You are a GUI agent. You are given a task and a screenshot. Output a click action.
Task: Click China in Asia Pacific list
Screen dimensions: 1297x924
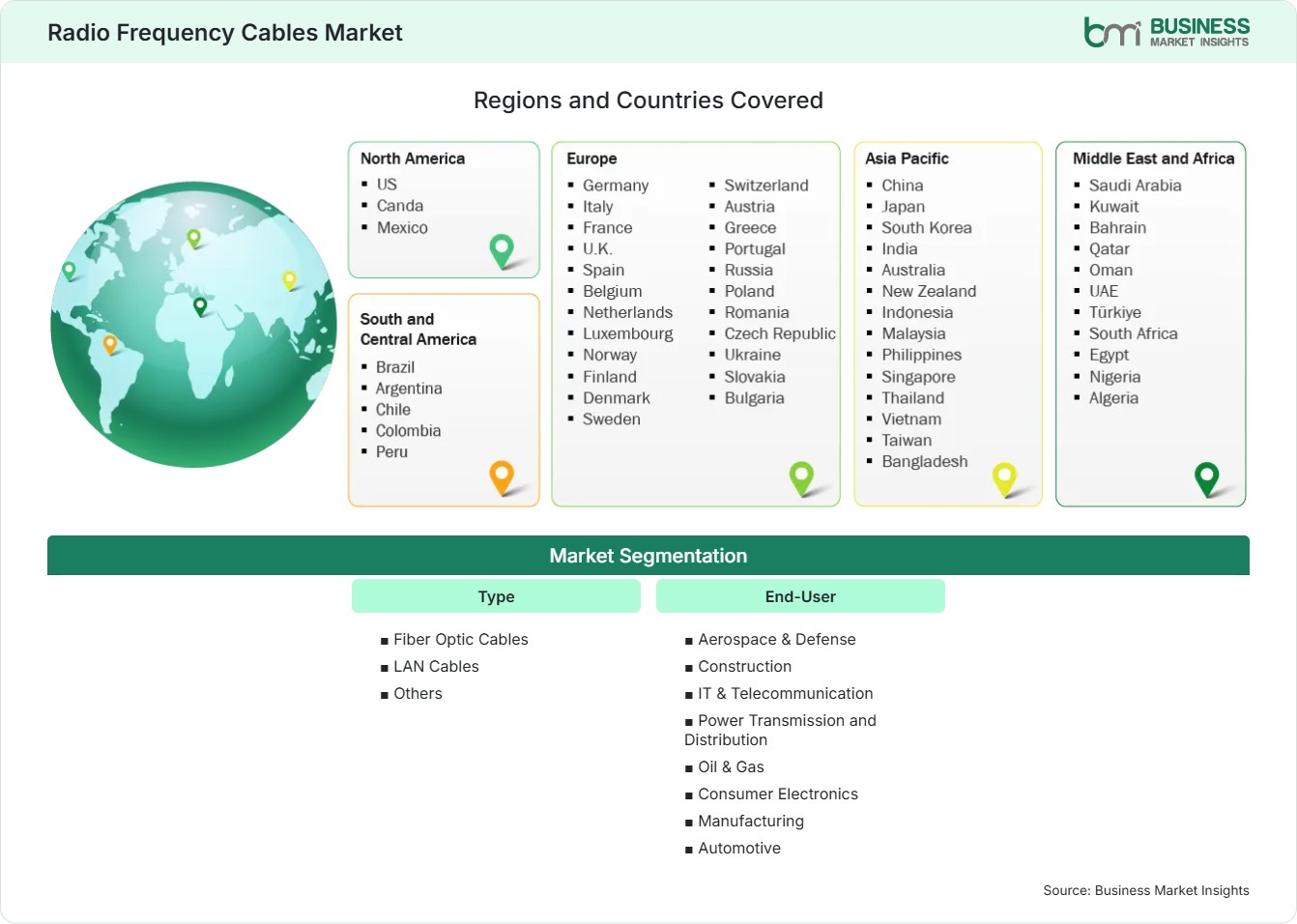(903, 186)
